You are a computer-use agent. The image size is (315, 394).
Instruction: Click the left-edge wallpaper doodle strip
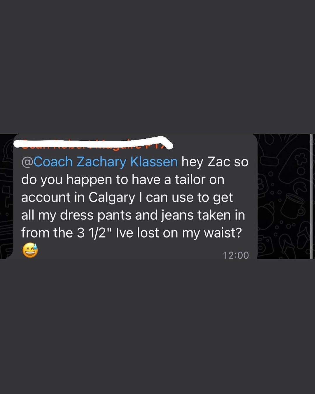pos(6,196)
